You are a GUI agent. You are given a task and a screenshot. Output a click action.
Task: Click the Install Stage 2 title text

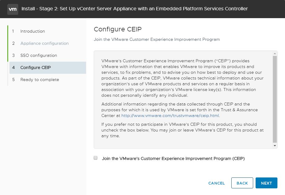click(135, 9)
